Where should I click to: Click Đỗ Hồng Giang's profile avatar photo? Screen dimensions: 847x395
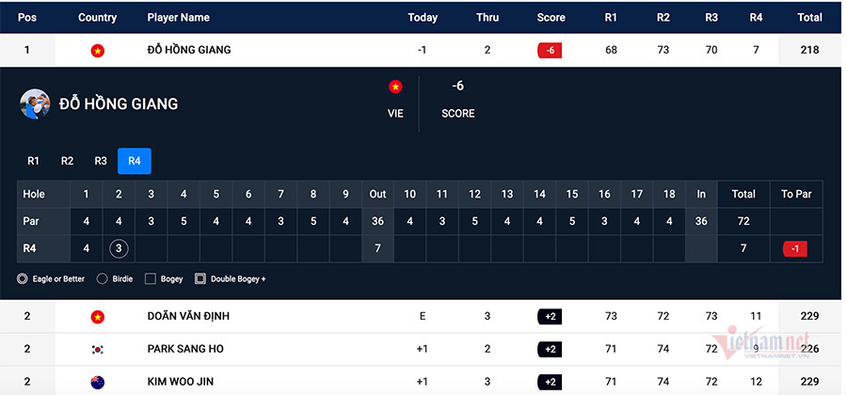pyautogui.click(x=35, y=103)
